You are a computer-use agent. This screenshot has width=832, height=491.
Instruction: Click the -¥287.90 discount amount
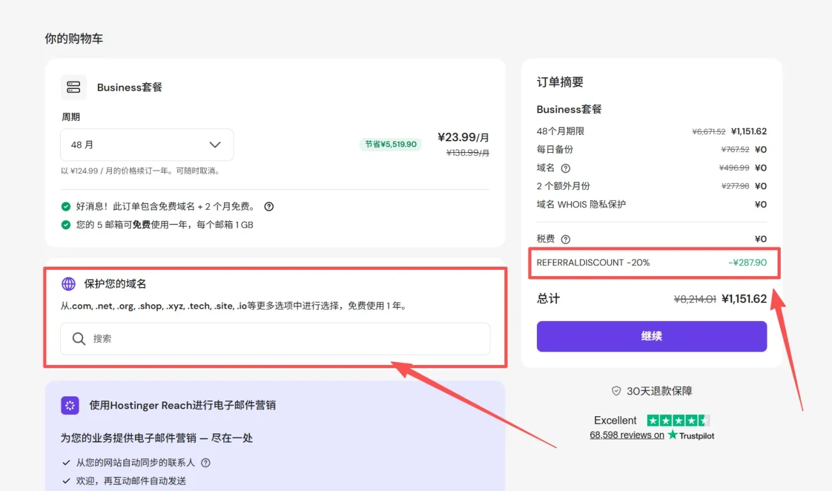click(x=748, y=263)
